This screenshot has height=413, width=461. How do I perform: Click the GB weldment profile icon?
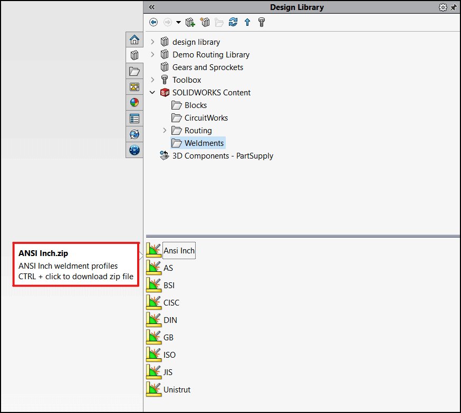(154, 337)
